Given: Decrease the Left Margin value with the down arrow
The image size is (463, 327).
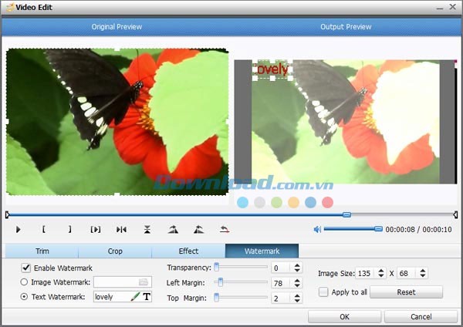Looking at the screenshot, I should [x=298, y=285].
